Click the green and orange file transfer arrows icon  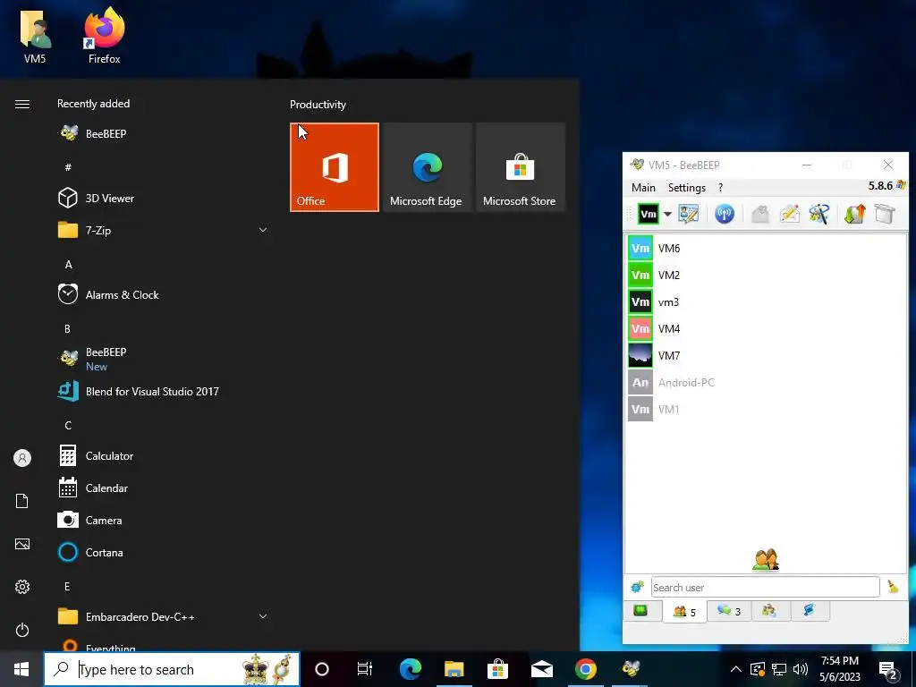tap(854, 214)
